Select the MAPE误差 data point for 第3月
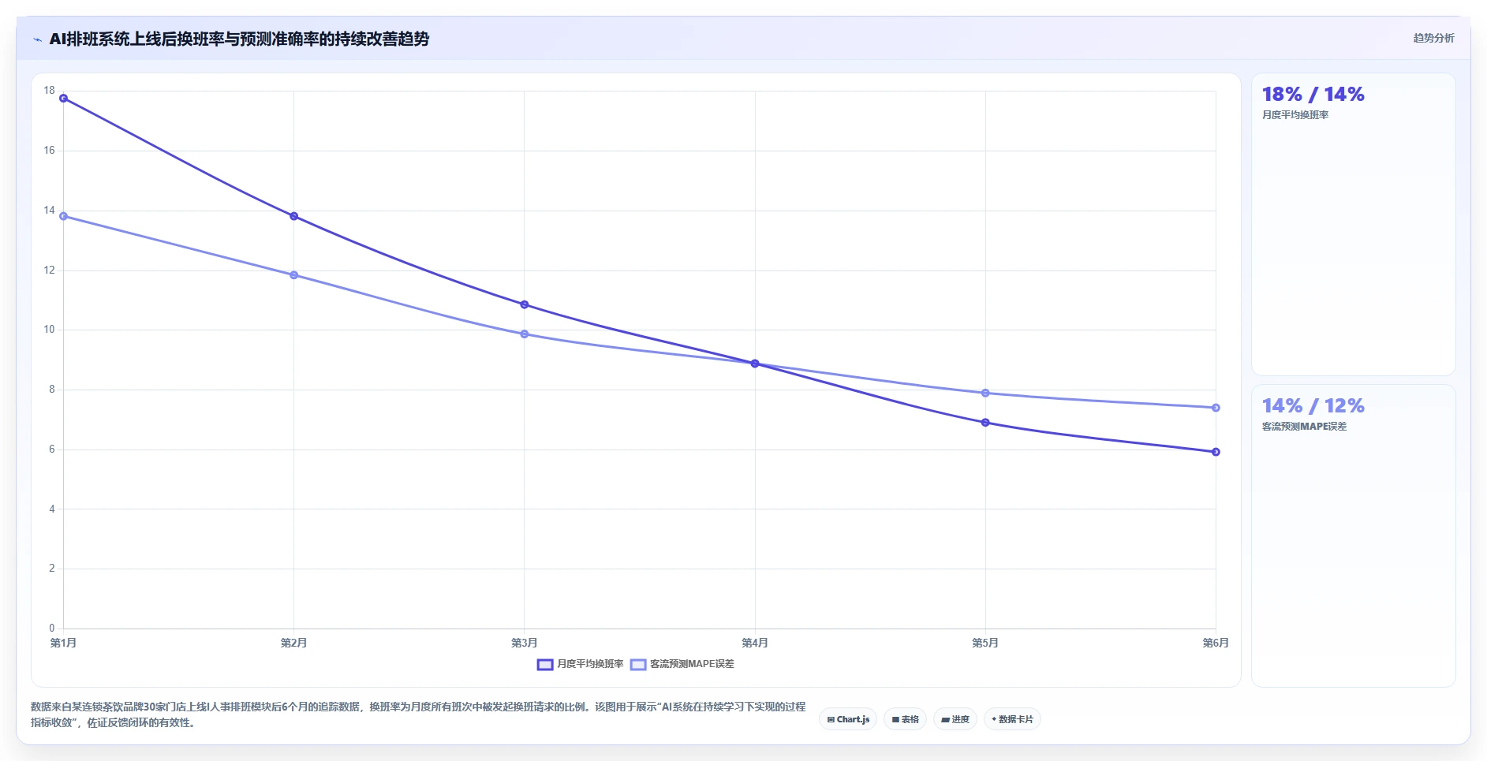This screenshot has width=1487, height=761. tap(525, 334)
